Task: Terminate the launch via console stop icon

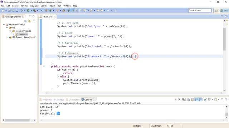Action: 176,100
